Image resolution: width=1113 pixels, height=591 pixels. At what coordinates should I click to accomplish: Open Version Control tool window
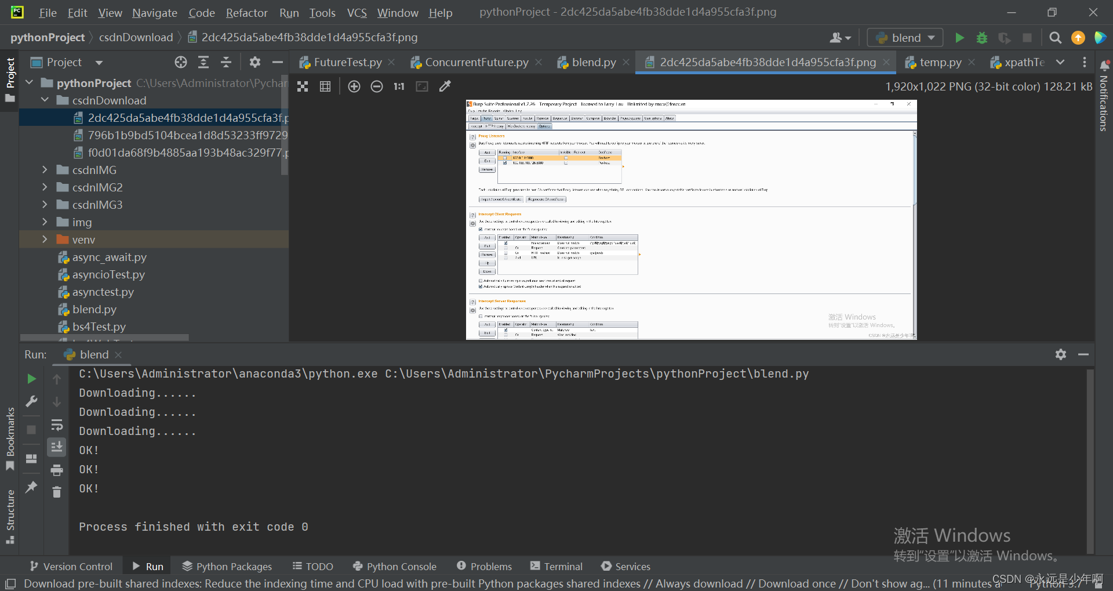tap(71, 566)
